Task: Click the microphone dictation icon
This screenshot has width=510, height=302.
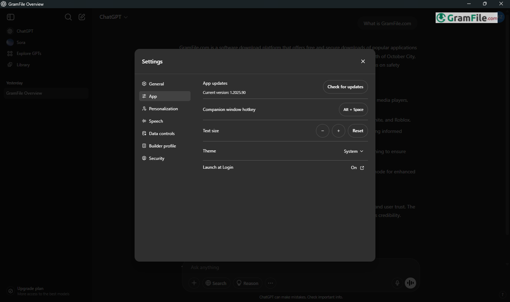Action: click(x=397, y=283)
